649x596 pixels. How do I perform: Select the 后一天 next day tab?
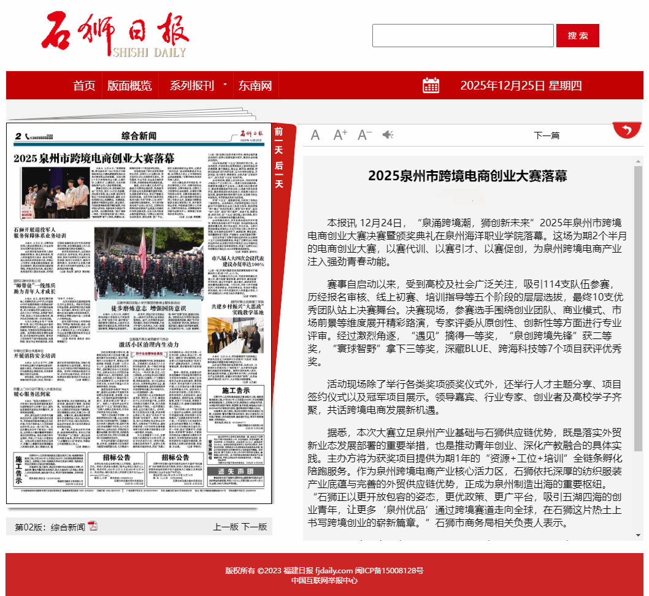278,174
